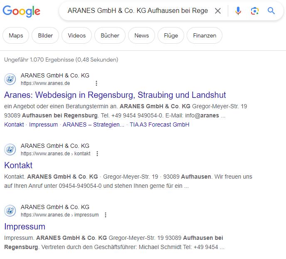Click favicon of first ARANES result
The width and height of the screenshot is (286, 259).
[x=10, y=79]
